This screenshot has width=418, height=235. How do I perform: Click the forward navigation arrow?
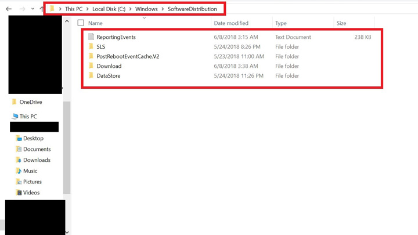23,9
